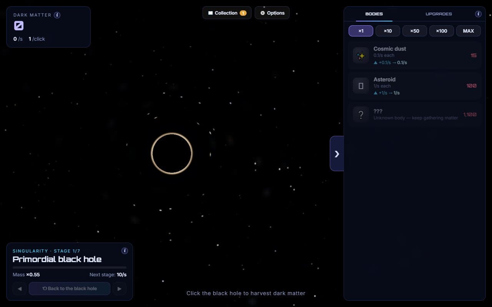Select the ×1 purchase multiplier
Image resolution: width=492 pixels, height=307 pixels.
click(361, 31)
